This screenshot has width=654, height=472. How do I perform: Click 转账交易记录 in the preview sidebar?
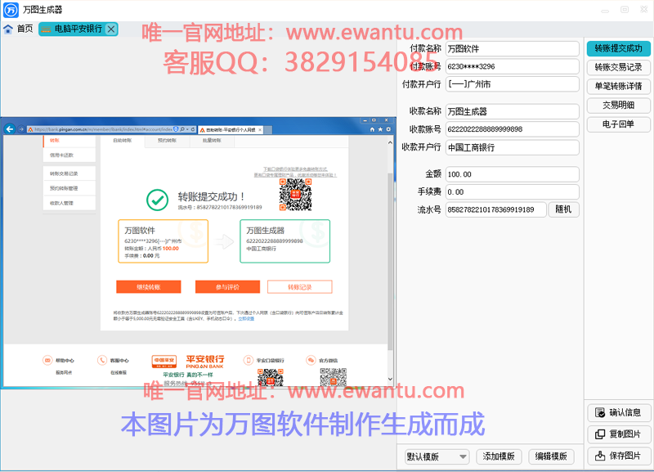tap(69, 173)
